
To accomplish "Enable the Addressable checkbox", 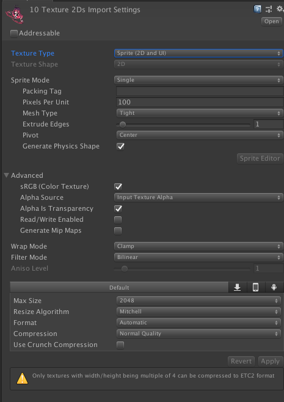I will pyautogui.click(x=14, y=34).
